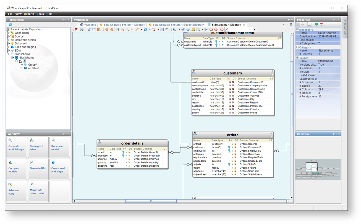Toggle the description area button in Properties
The width and height of the screenshot is (361, 224).
[x=310, y=25]
